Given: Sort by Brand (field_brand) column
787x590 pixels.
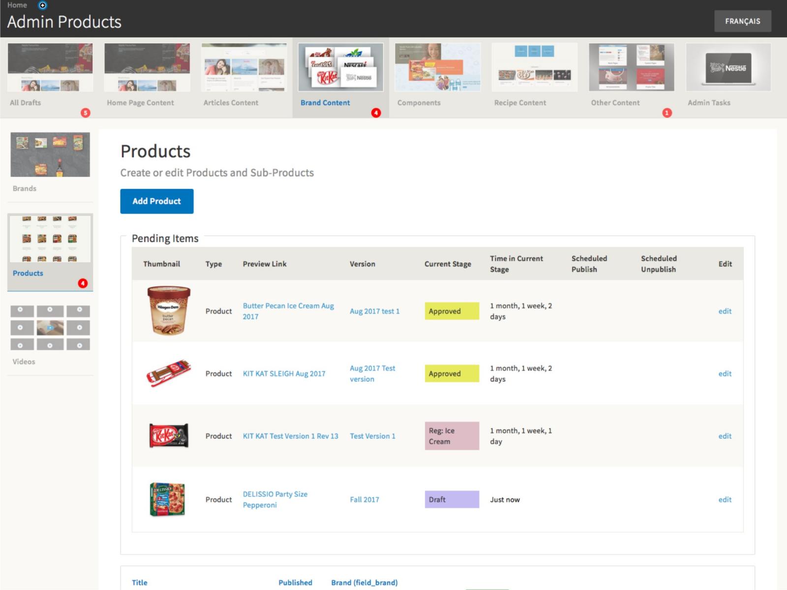Looking at the screenshot, I should (364, 583).
